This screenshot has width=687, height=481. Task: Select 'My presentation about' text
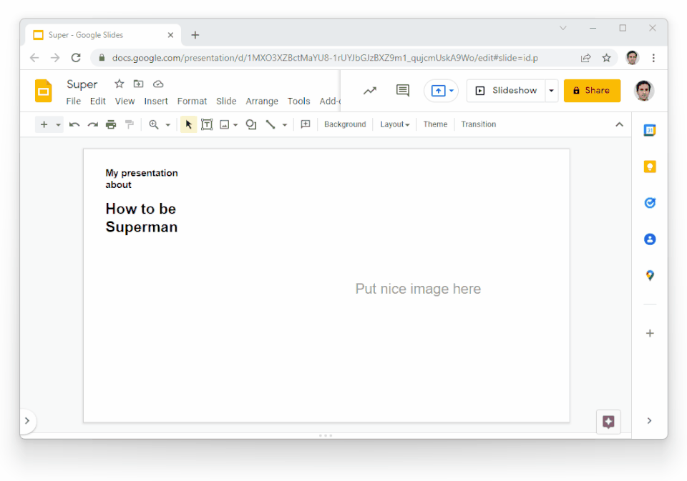pyautogui.click(x=142, y=179)
